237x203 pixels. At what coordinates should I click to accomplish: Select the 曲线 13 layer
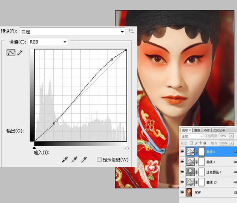[211, 182]
